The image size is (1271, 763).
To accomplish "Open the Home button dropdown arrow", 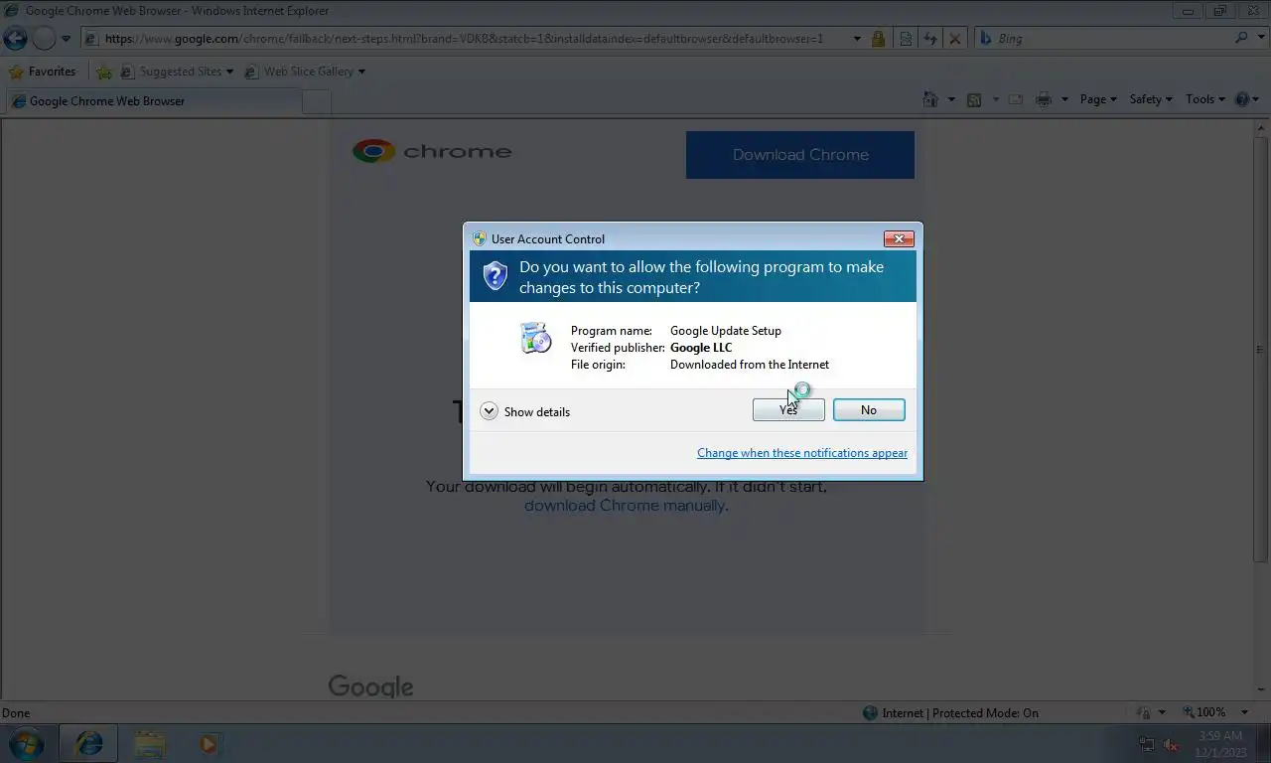I will click(951, 99).
